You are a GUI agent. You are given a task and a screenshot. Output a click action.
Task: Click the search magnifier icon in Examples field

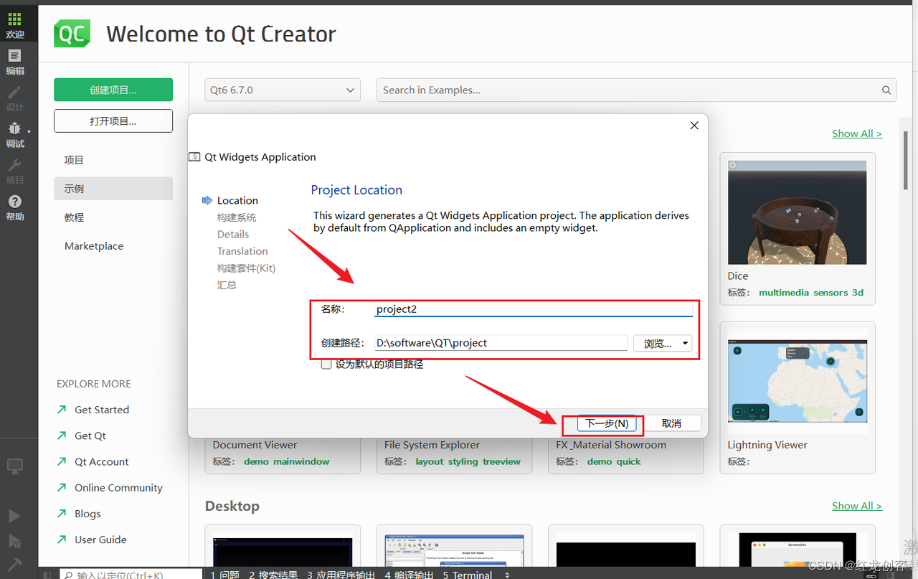[x=886, y=90]
